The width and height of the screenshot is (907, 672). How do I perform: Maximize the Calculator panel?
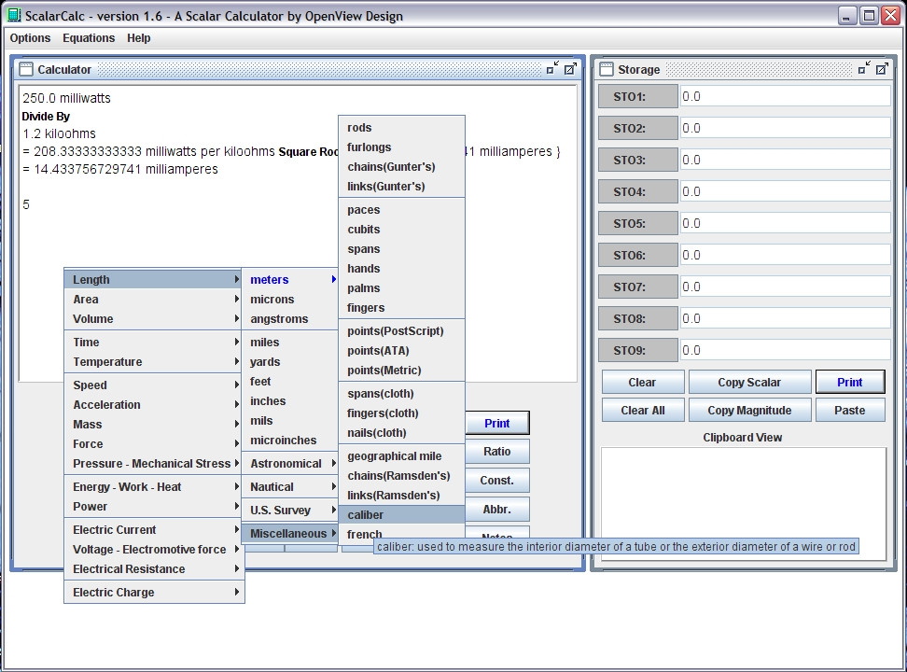pyautogui.click(x=570, y=68)
